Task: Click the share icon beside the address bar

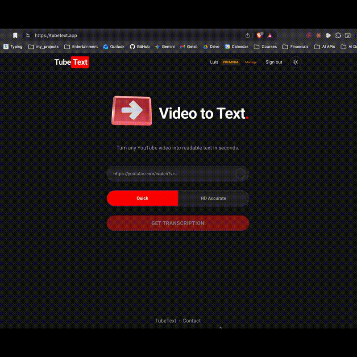Action: click(x=248, y=35)
